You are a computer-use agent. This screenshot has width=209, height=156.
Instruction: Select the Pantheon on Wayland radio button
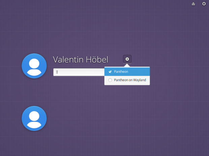pyautogui.click(x=110, y=80)
